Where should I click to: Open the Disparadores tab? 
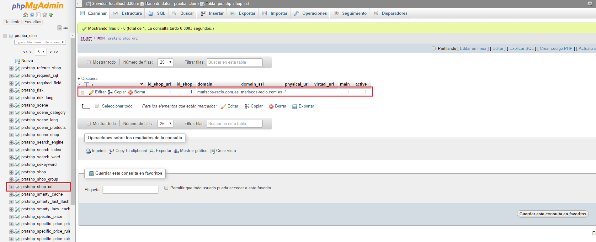click(x=391, y=13)
